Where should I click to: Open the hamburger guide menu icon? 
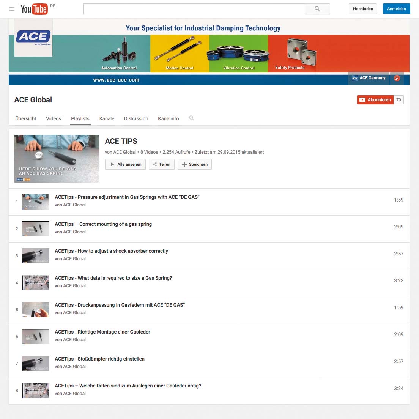tap(12, 9)
